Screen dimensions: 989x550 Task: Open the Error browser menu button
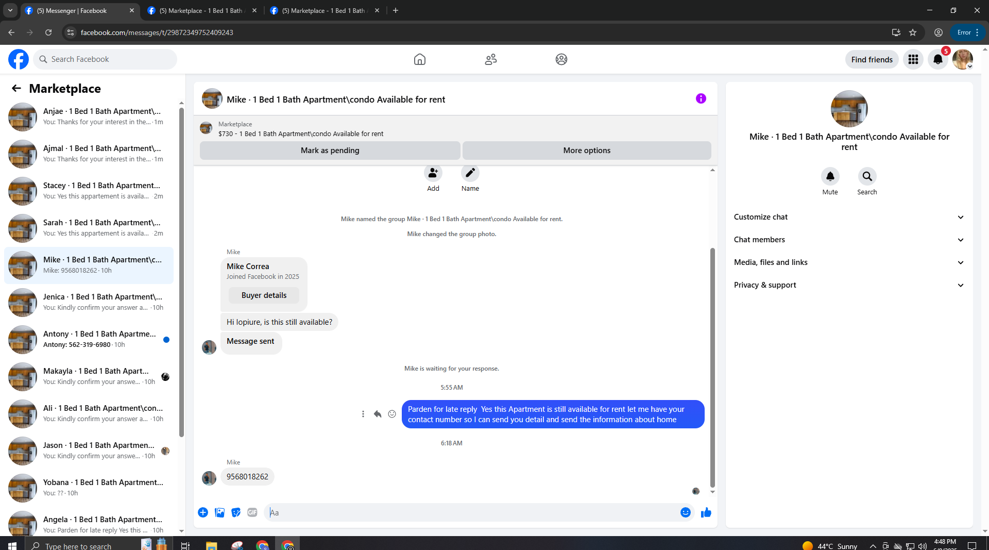[x=968, y=32]
